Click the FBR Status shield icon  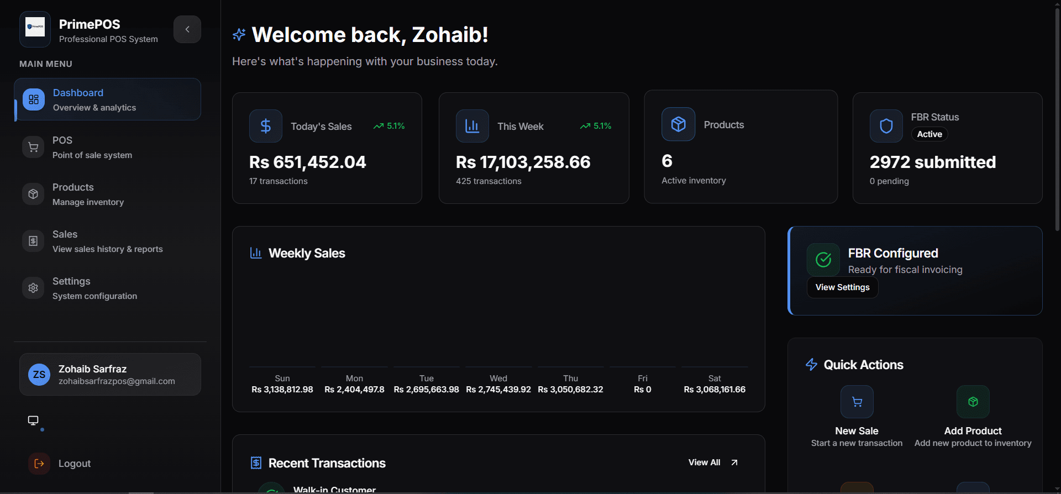pyautogui.click(x=886, y=126)
